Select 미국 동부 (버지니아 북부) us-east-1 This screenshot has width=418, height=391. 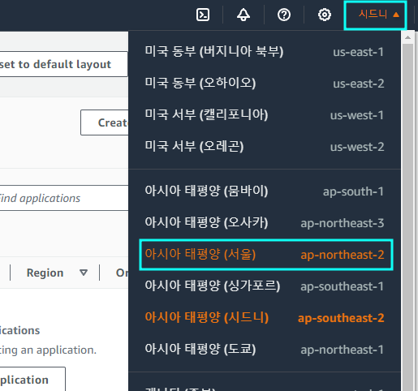tap(265, 51)
